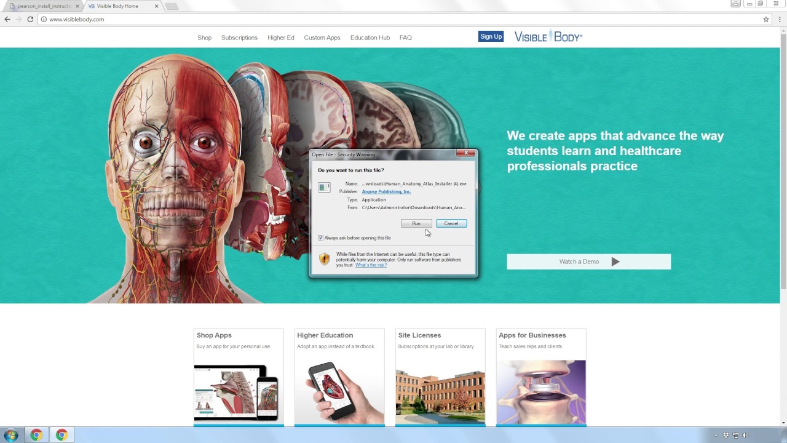
Task: Open the What's the risk? link
Action: click(x=371, y=265)
